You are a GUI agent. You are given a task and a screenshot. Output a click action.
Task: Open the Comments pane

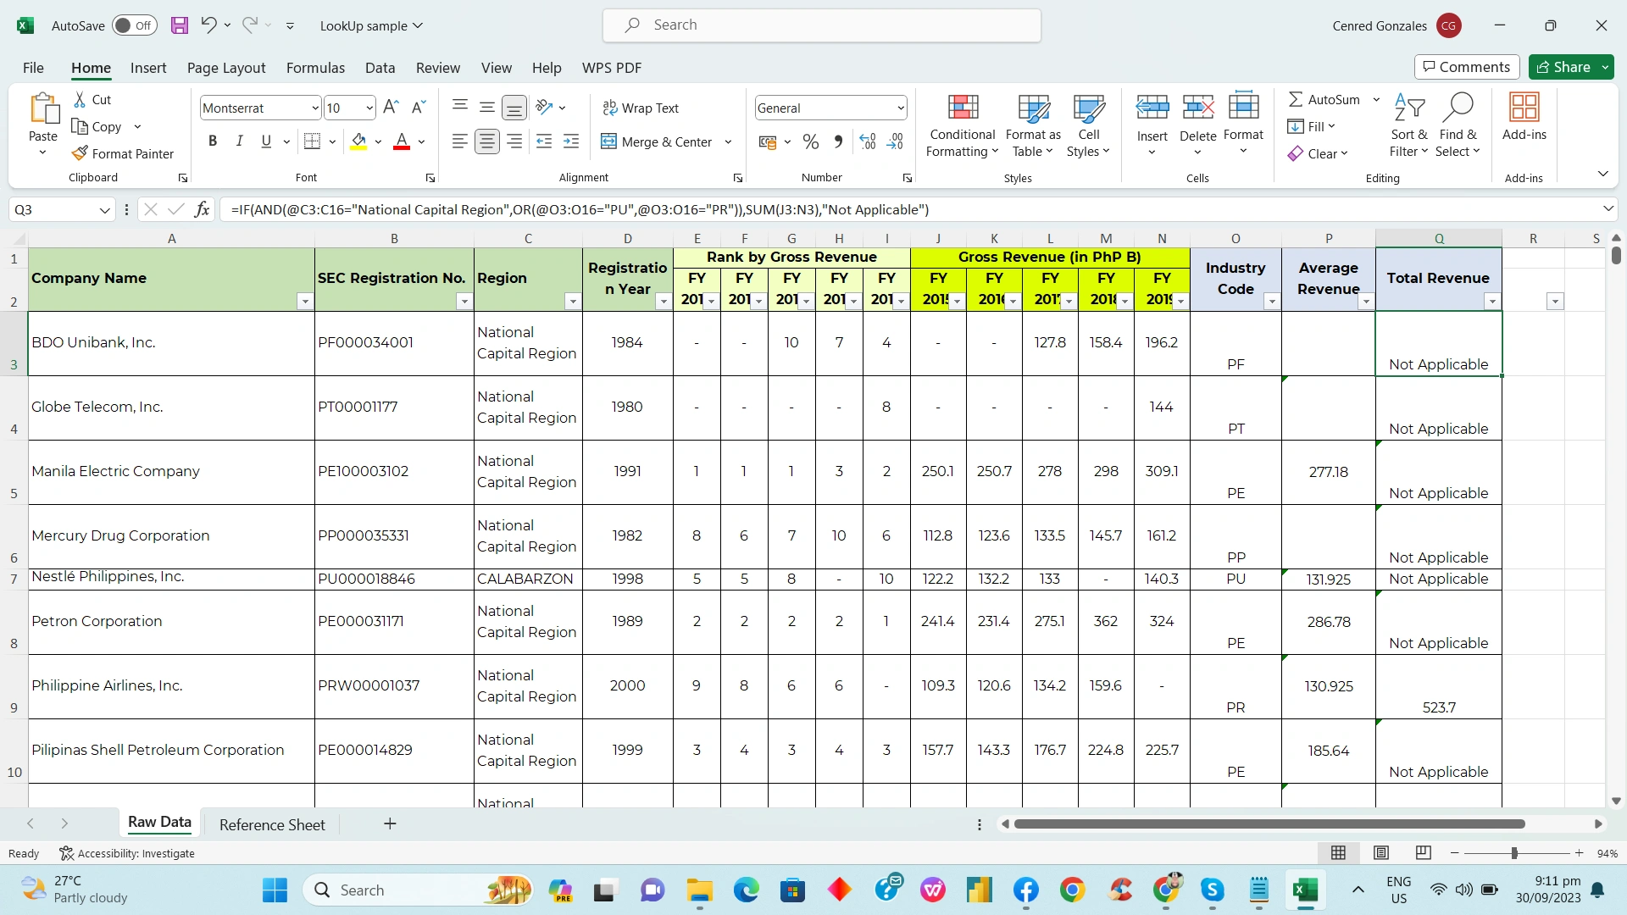point(1466,67)
